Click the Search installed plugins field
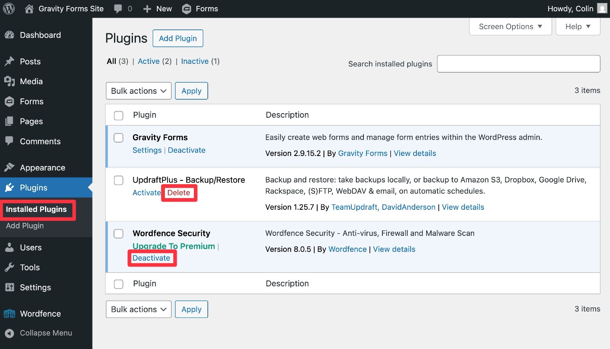 [519, 64]
